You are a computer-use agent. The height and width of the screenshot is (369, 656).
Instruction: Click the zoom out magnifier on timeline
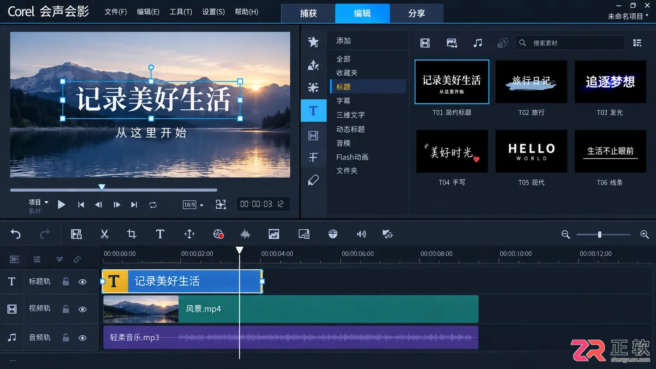pos(566,235)
